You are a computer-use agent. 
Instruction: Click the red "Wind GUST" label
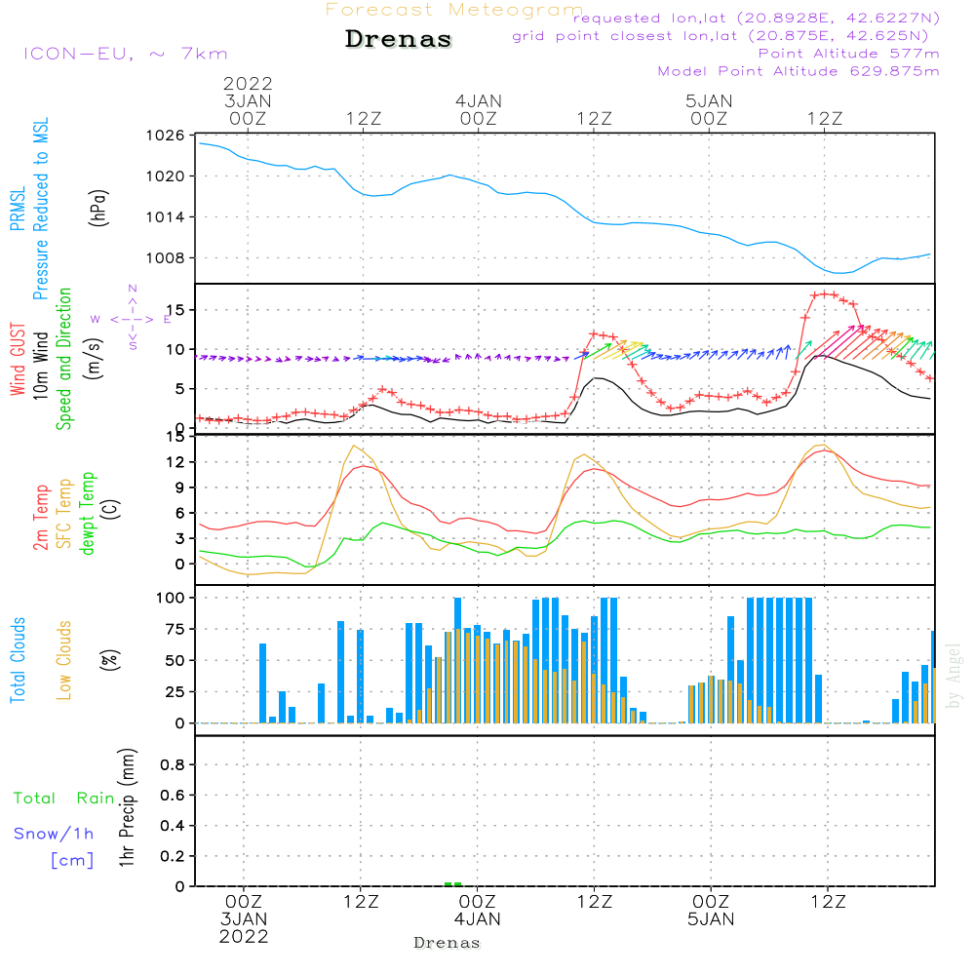pos(18,360)
